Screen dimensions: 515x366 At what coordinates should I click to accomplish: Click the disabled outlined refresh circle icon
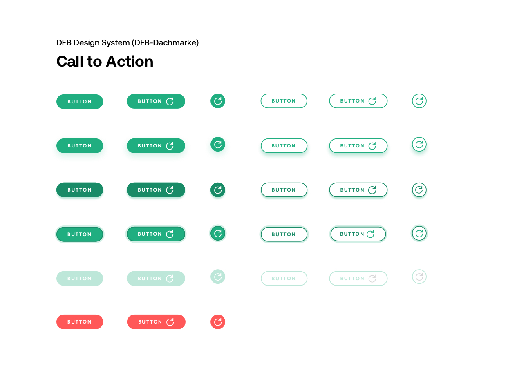coord(419,277)
